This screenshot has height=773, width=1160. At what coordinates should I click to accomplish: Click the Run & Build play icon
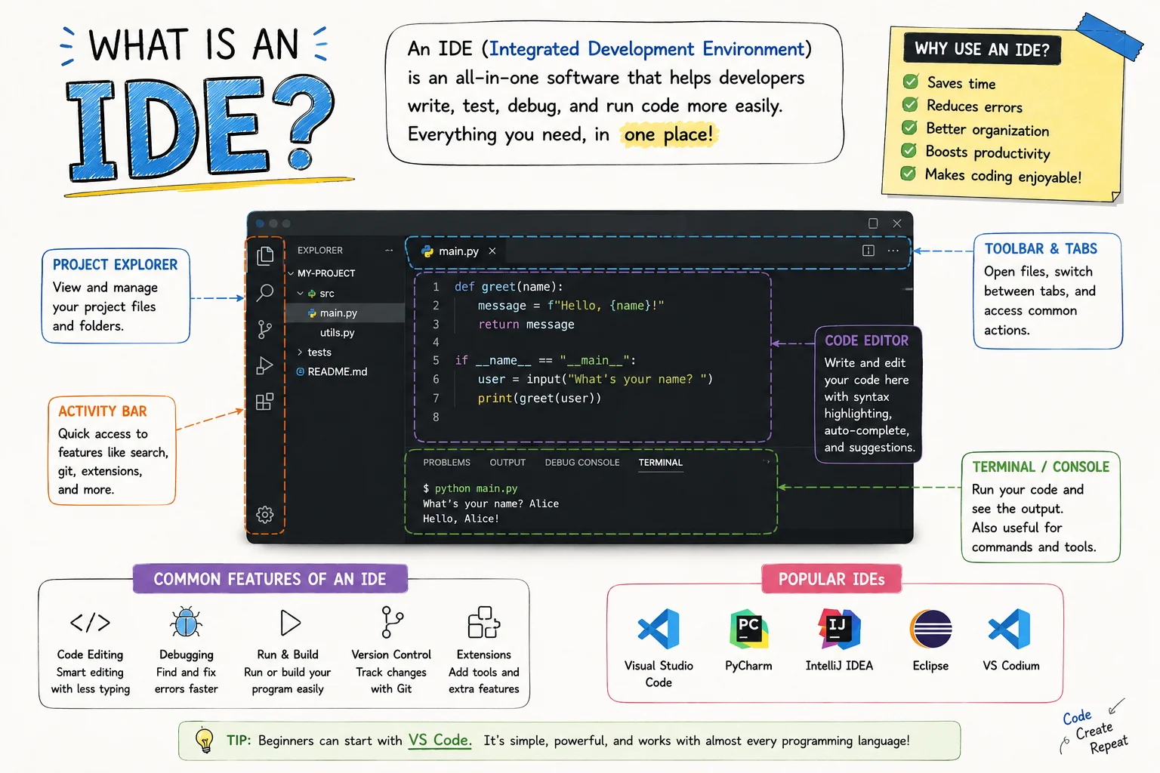(290, 623)
